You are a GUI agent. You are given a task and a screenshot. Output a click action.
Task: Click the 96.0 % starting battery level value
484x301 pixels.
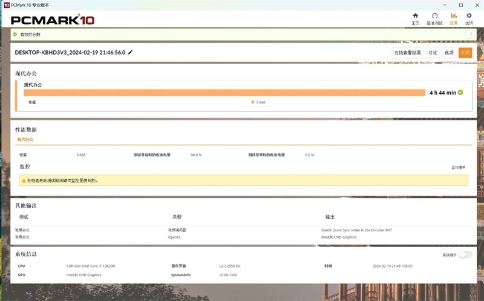196,155
